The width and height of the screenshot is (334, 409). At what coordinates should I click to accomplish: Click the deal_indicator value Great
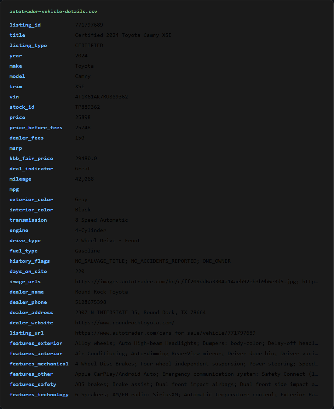tap(83, 169)
